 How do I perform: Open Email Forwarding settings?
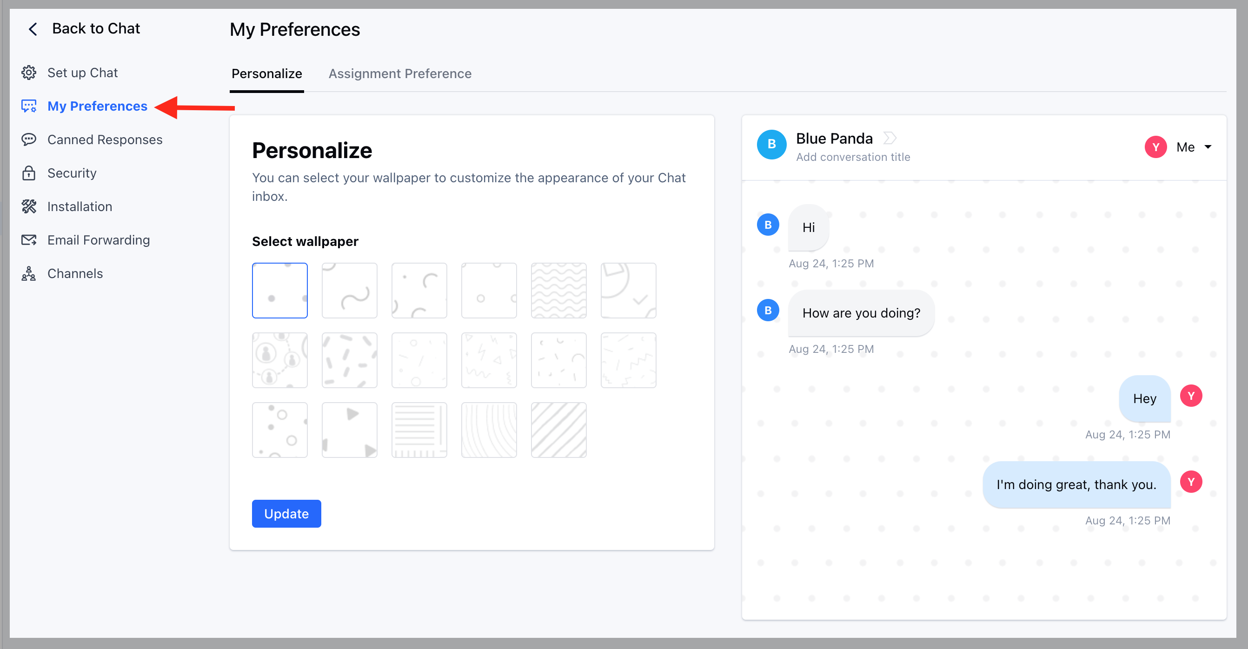point(99,240)
